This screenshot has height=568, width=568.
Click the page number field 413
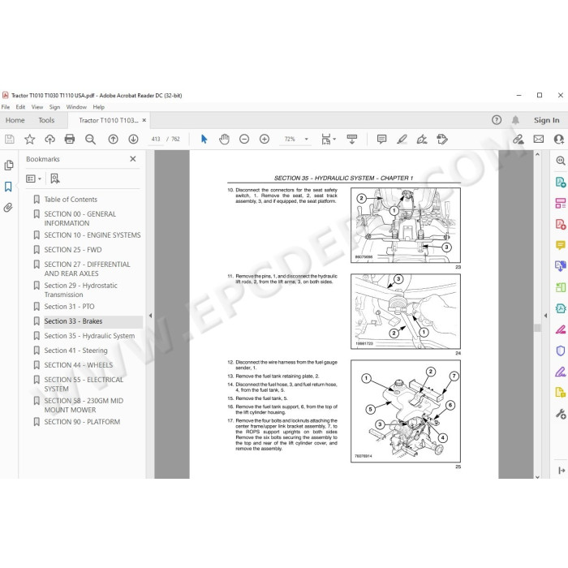[156, 139]
